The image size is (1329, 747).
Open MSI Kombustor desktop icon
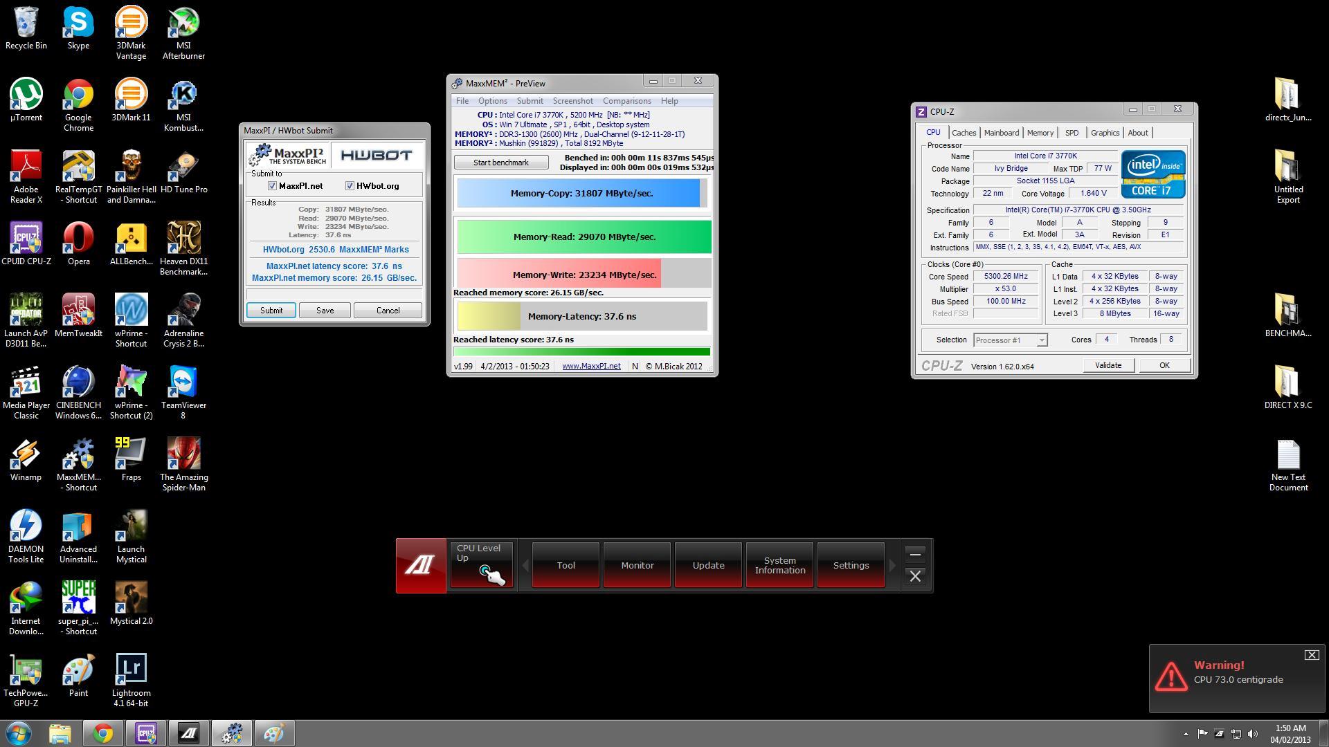tap(183, 105)
